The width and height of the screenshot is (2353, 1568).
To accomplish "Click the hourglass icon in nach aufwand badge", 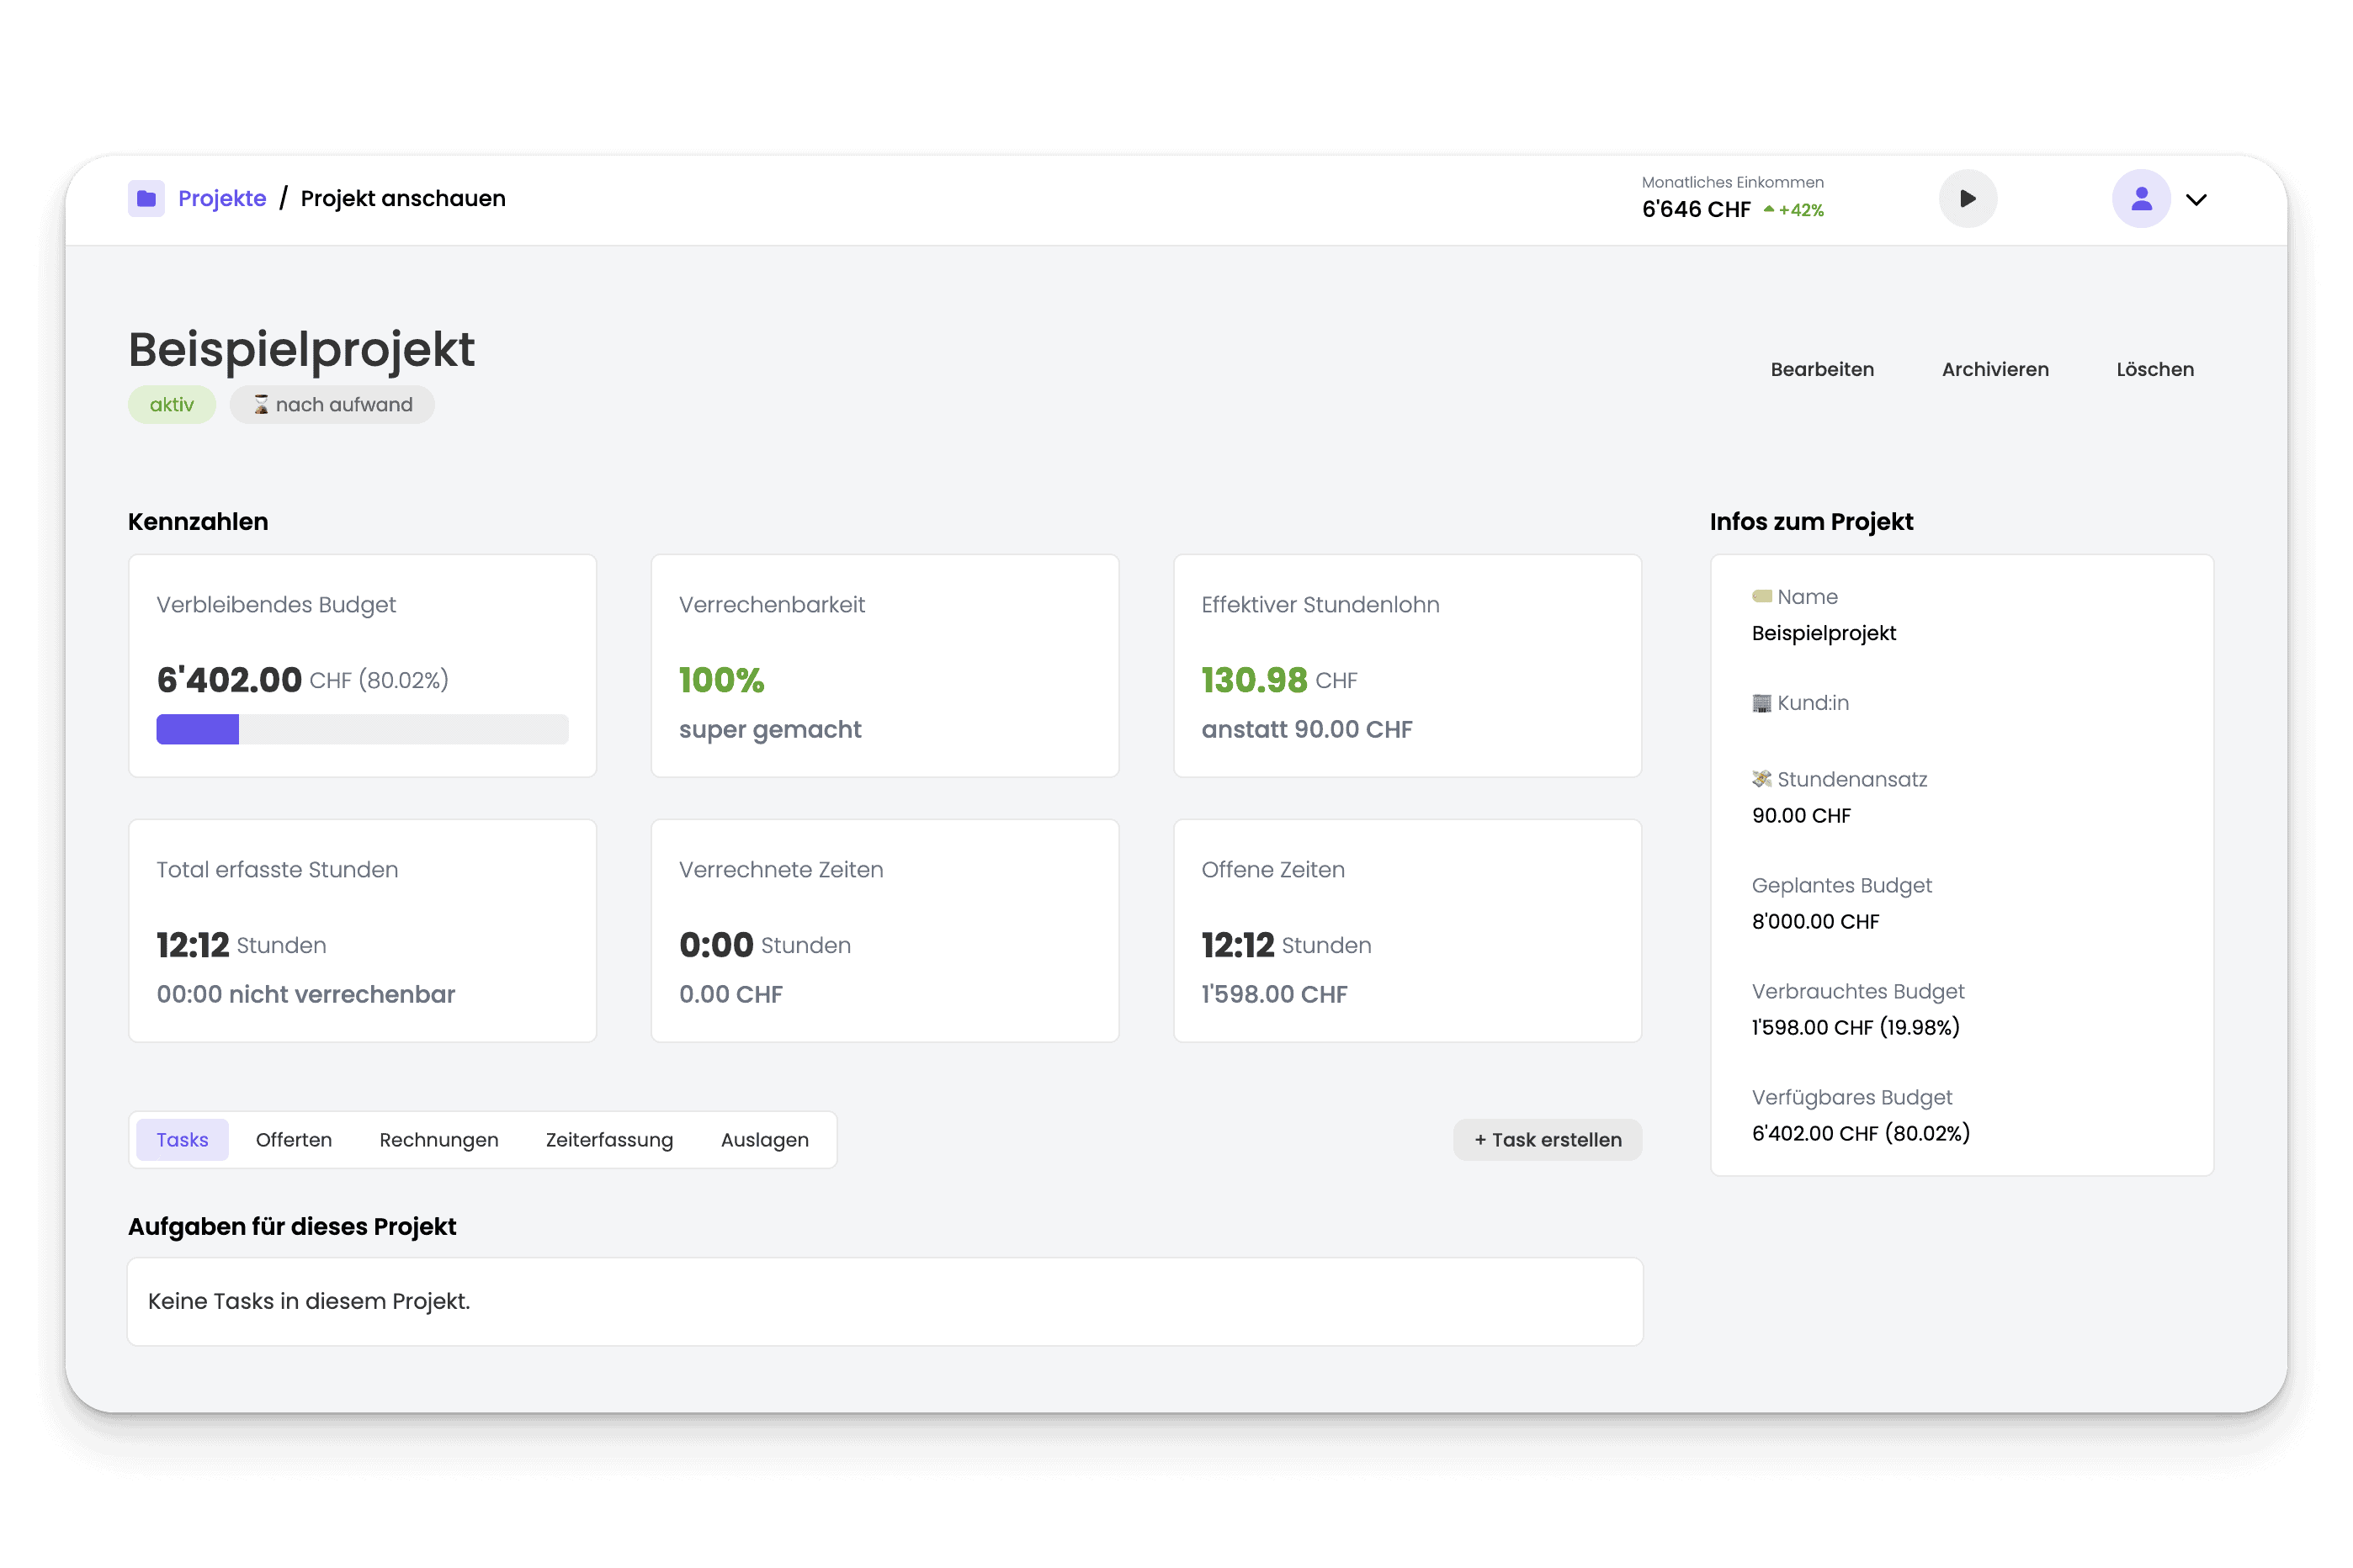I will point(260,404).
